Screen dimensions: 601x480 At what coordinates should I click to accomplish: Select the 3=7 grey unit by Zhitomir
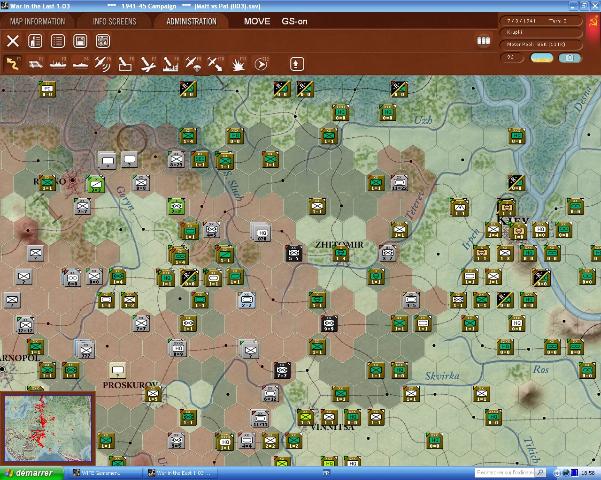[388, 253]
